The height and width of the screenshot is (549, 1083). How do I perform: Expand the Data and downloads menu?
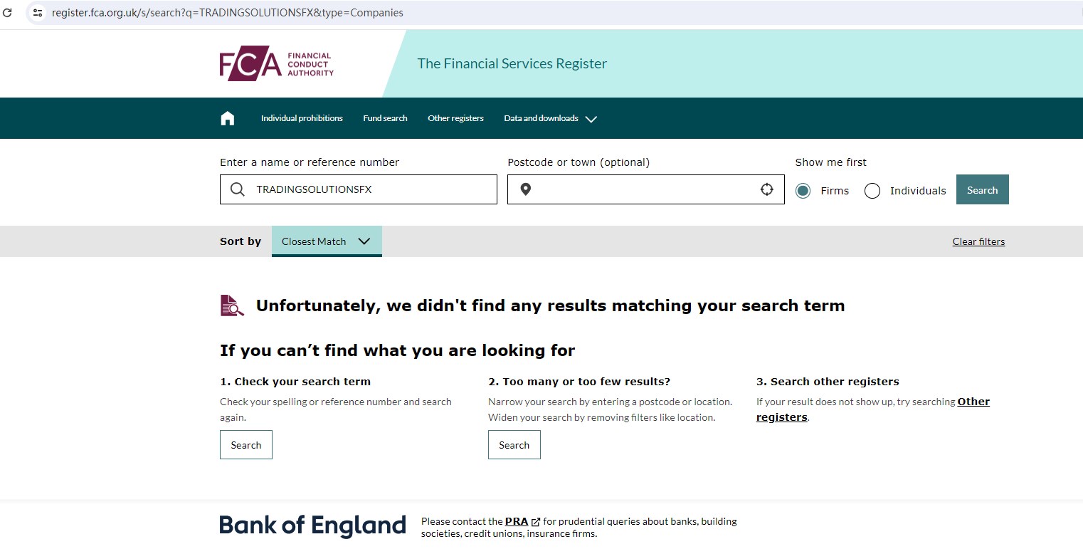click(x=550, y=118)
